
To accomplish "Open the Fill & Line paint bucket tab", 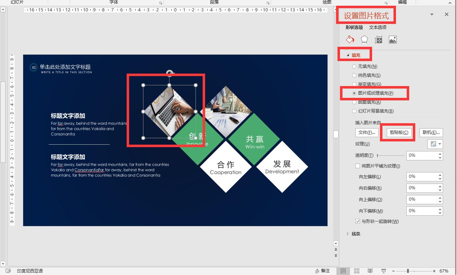I will (x=350, y=40).
